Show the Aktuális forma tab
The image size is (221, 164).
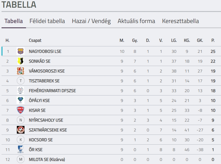click(136, 21)
